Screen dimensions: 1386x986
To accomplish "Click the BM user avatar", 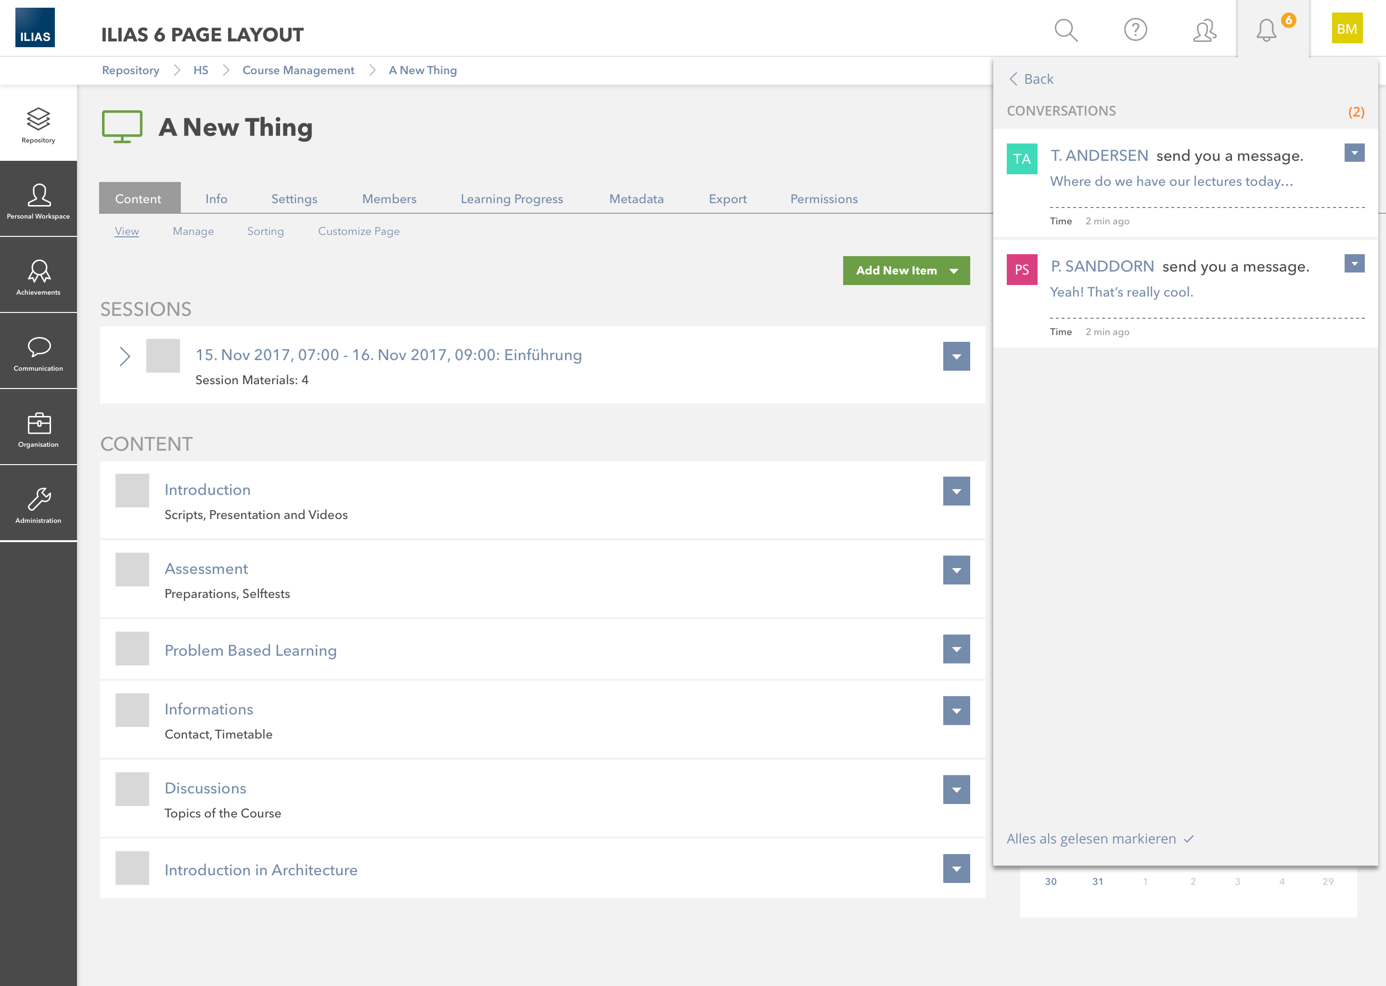I will tap(1347, 28).
